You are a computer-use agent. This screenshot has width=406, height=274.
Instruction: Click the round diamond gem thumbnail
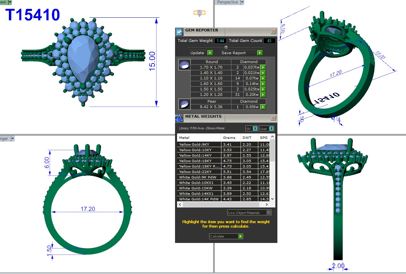(x=184, y=64)
